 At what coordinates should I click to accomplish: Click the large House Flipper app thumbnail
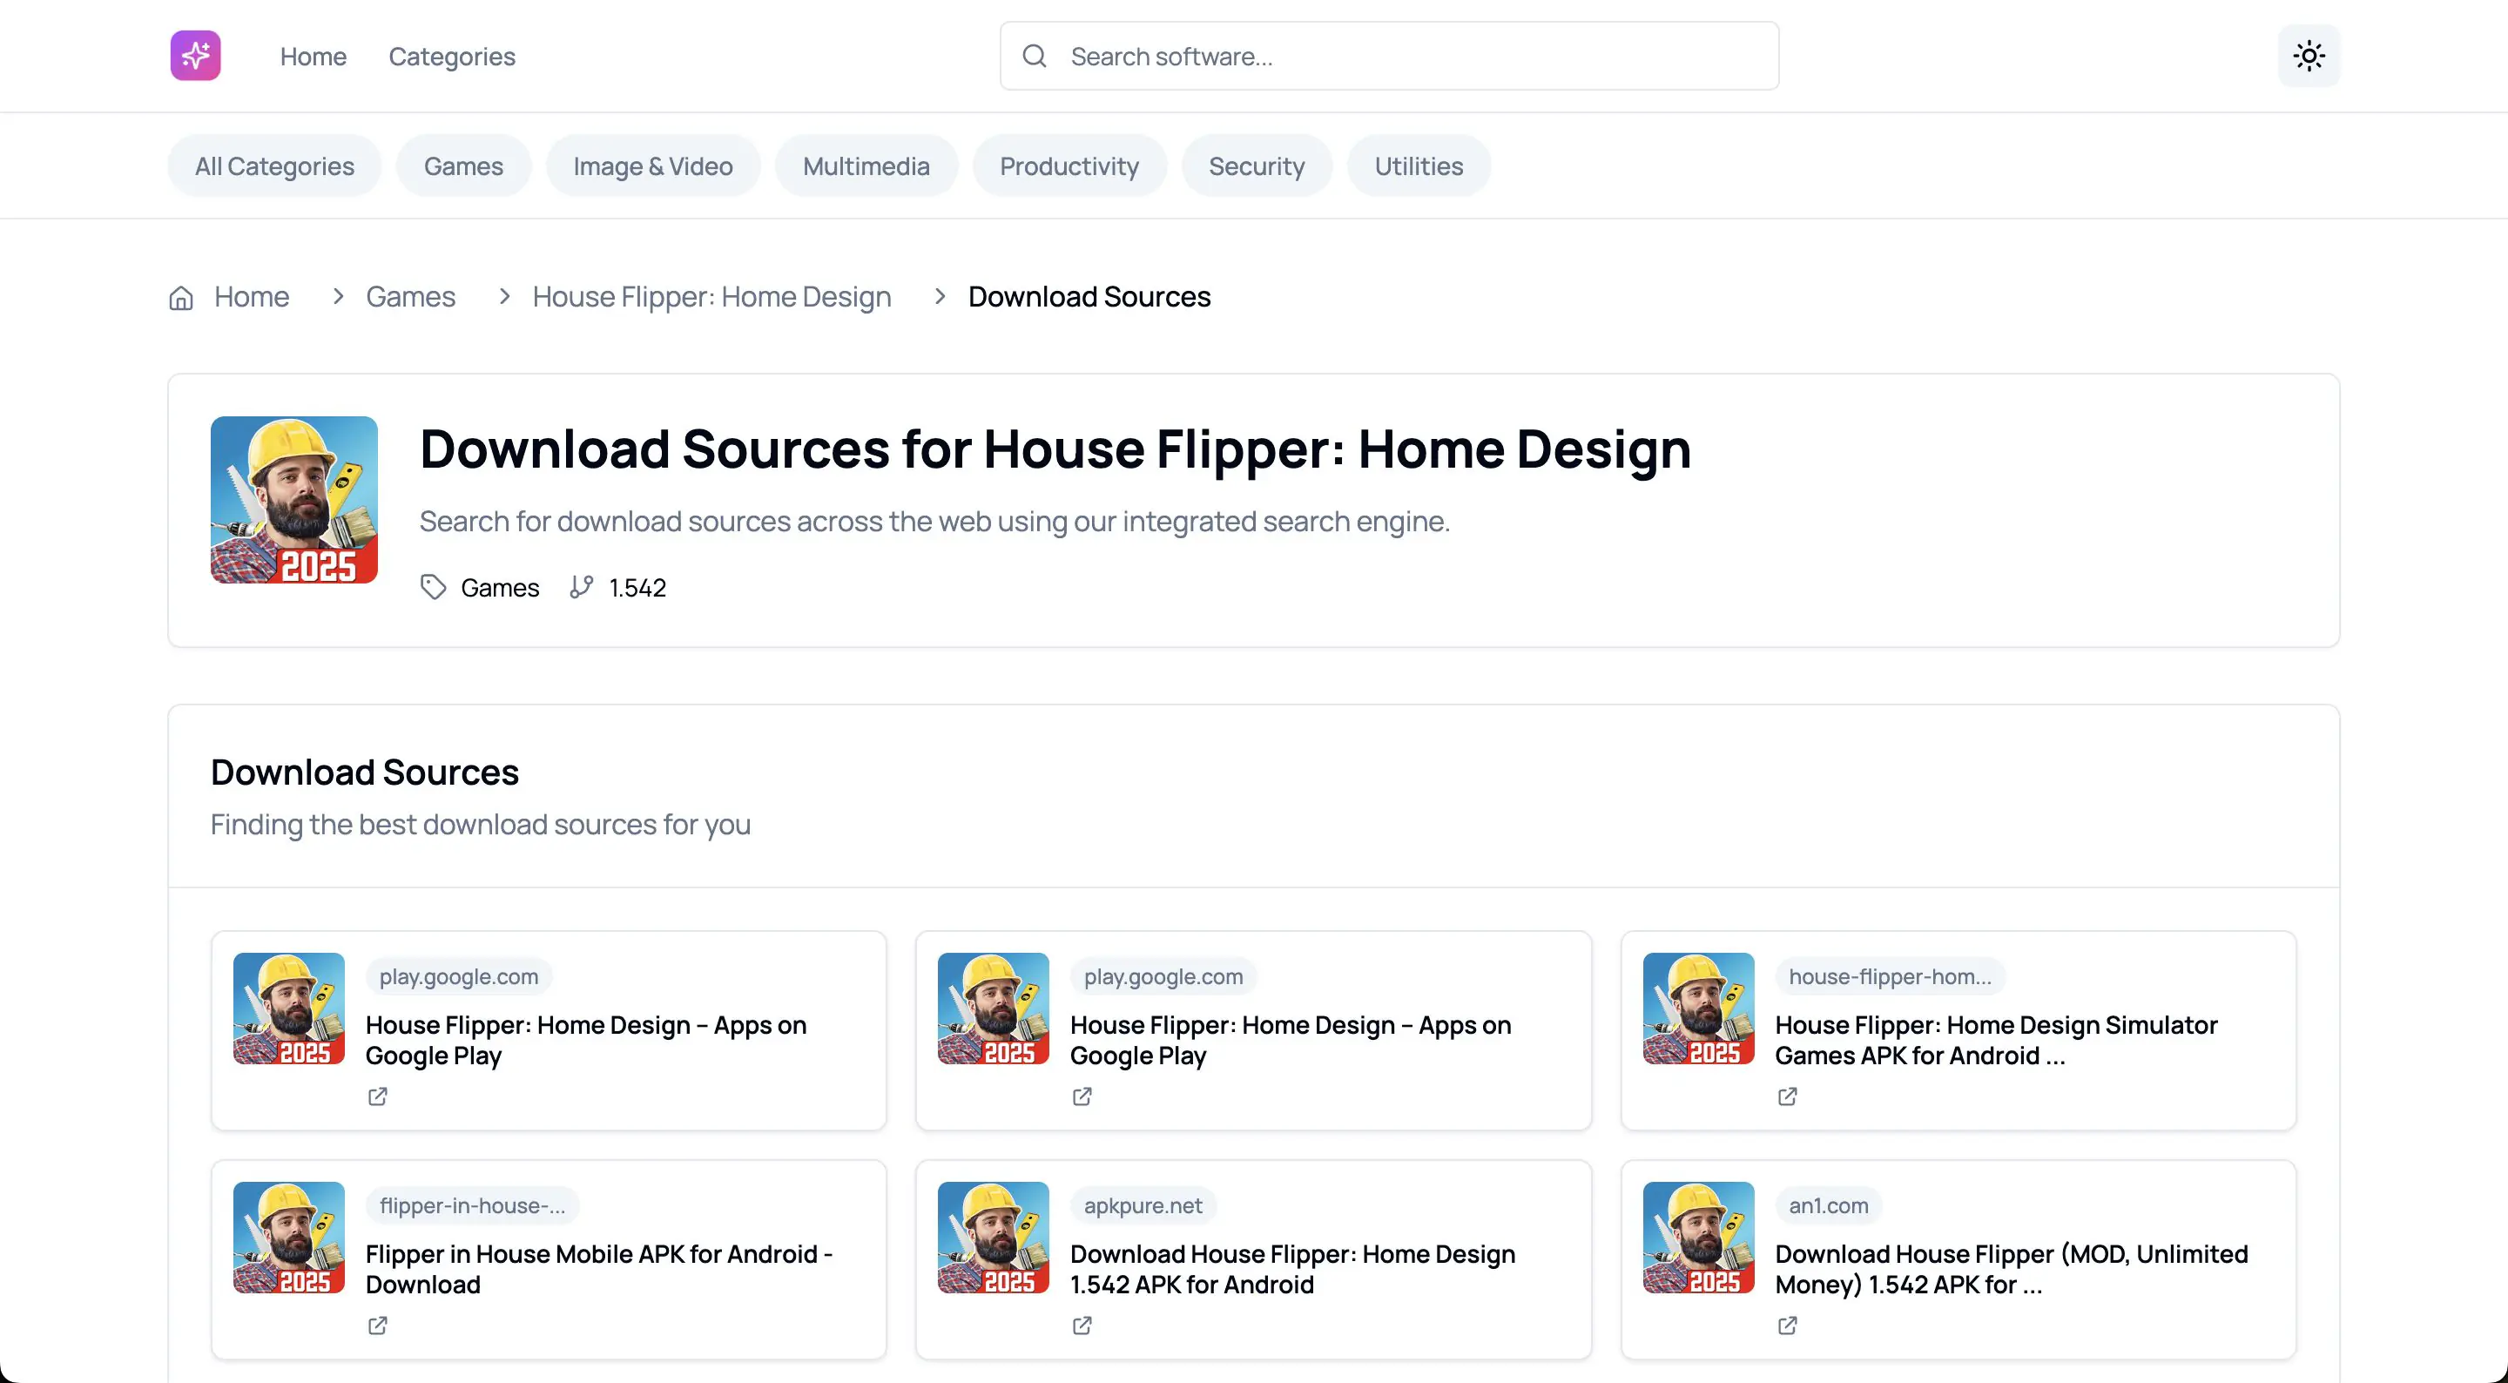[294, 500]
